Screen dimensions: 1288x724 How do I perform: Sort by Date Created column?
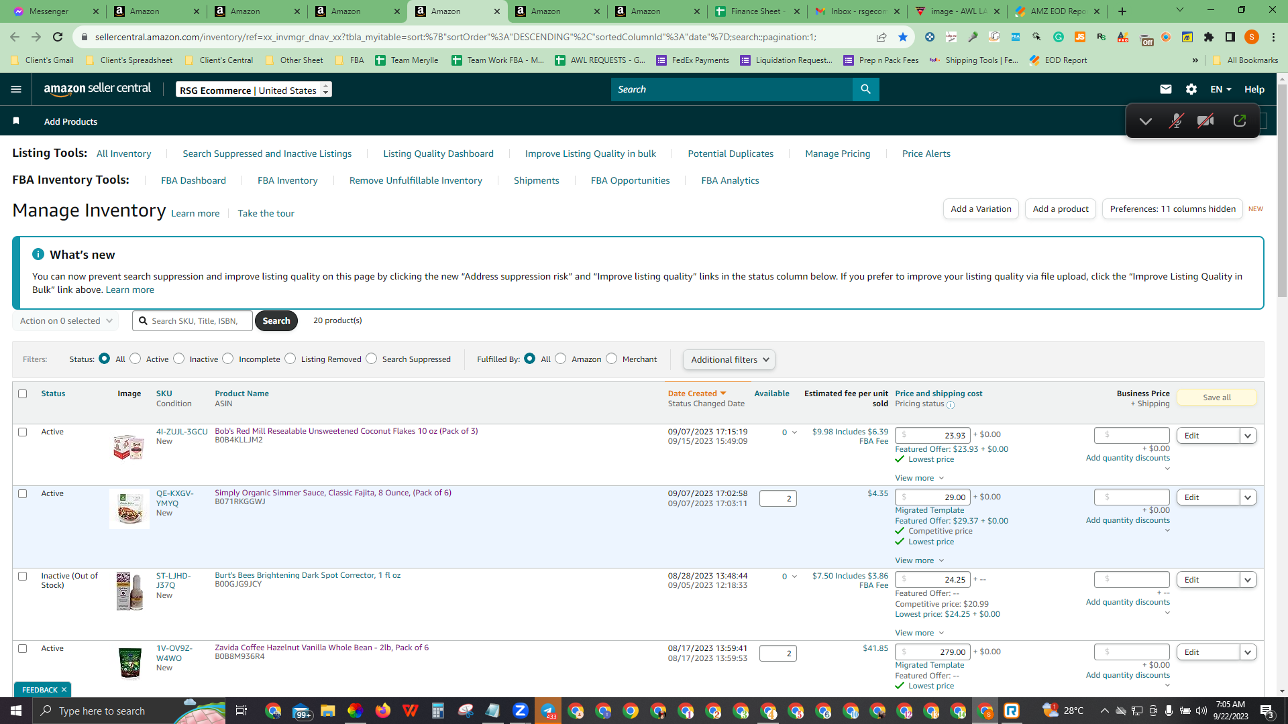(x=696, y=394)
